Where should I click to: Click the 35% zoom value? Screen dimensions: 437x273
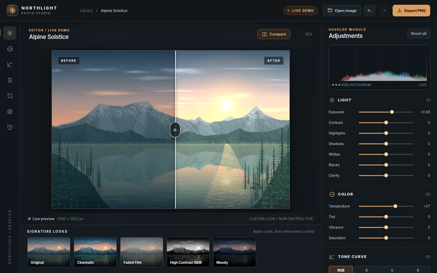(x=309, y=34)
